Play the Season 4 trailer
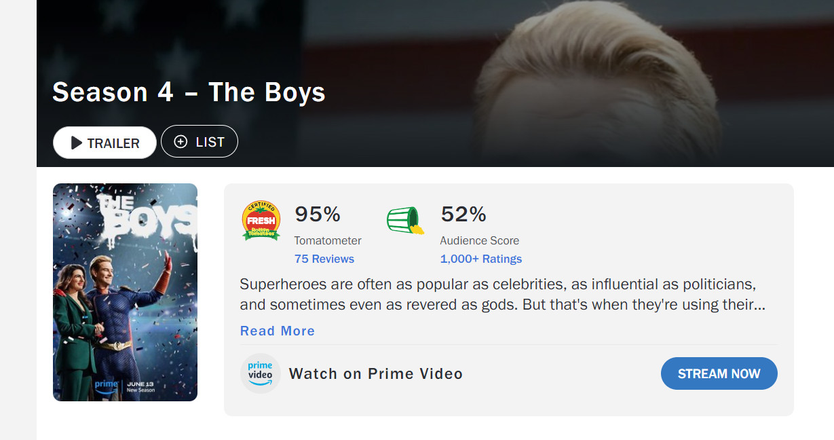Screen dimensions: 834x440 coord(105,143)
